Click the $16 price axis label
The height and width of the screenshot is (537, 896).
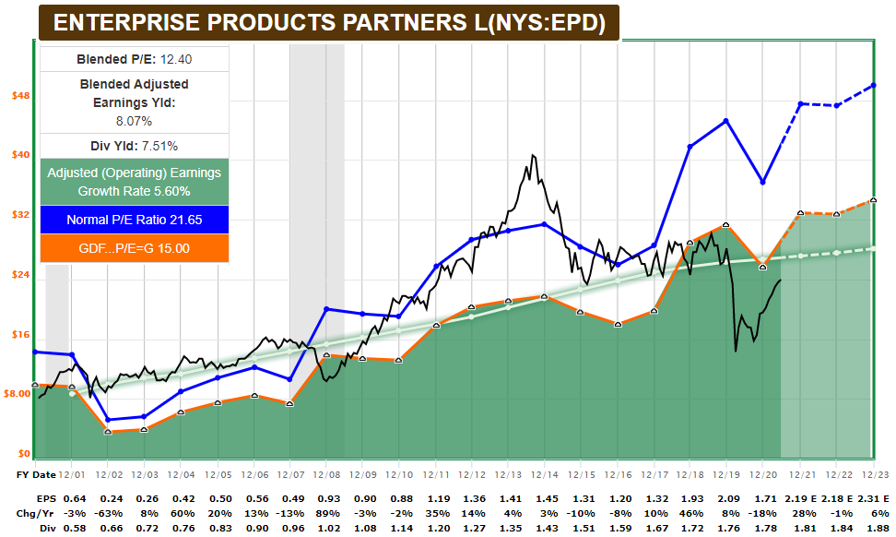[x=20, y=335]
